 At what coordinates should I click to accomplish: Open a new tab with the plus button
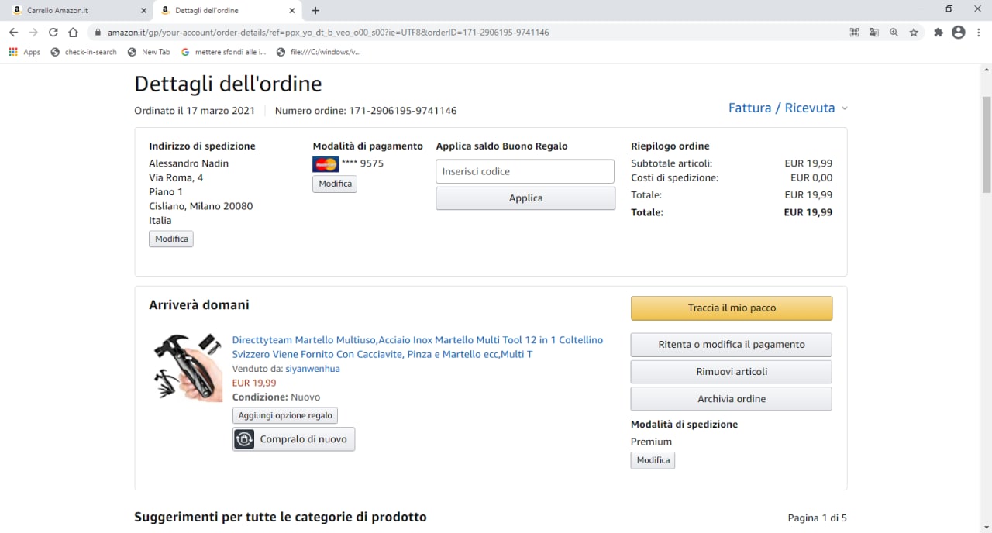coord(315,11)
